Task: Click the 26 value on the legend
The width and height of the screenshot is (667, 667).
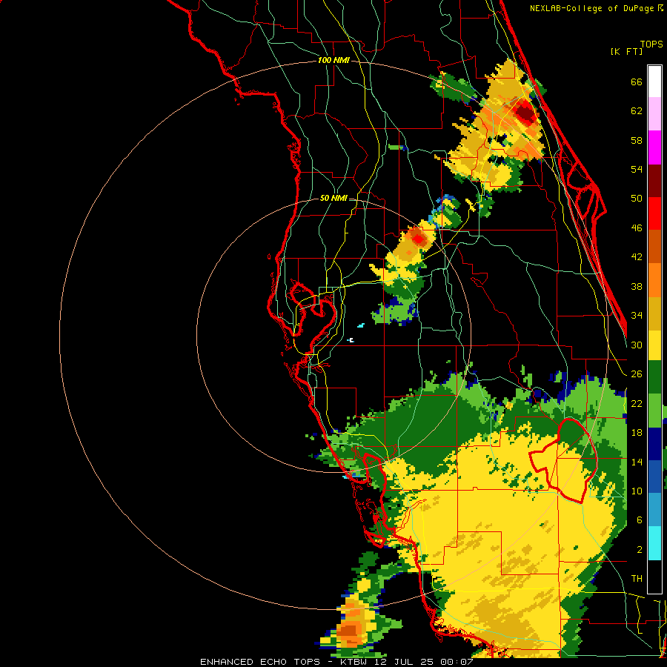Action: 637,374
